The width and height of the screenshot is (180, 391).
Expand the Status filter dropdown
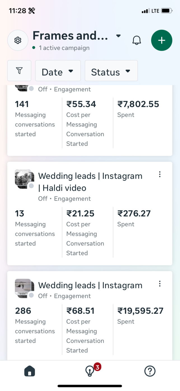click(111, 71)
